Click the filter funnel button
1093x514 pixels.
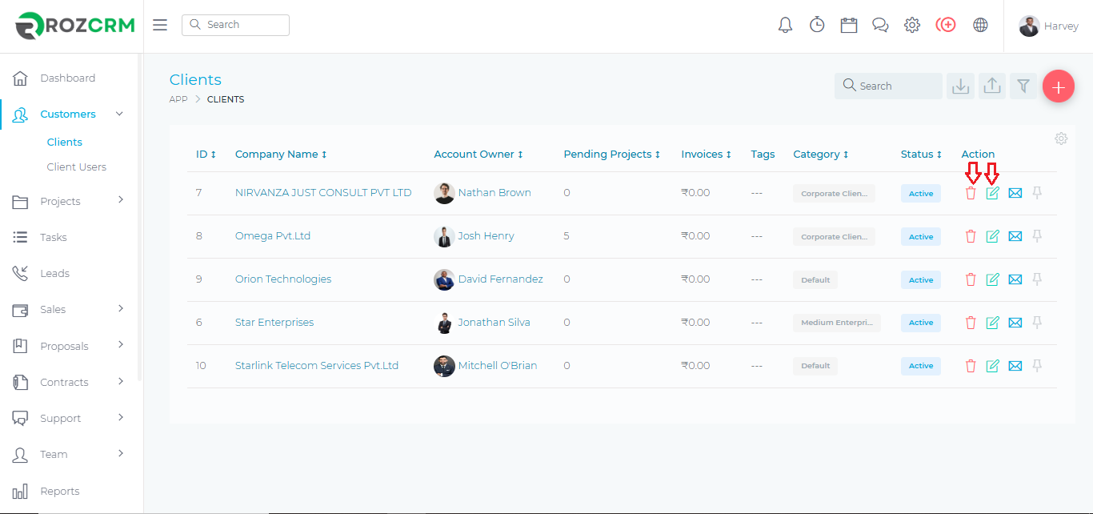pyautogui.click(x=1023, y=86)
